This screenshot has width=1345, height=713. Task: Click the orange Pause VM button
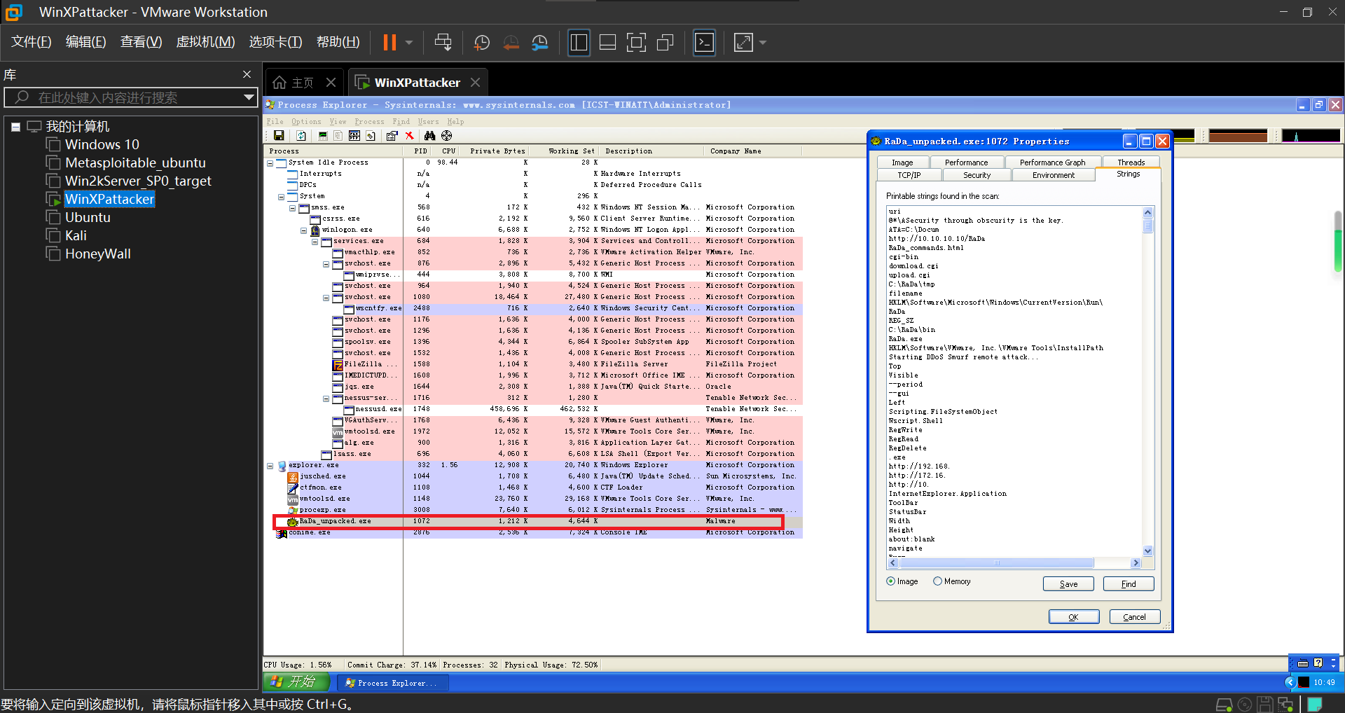[389, 43]
